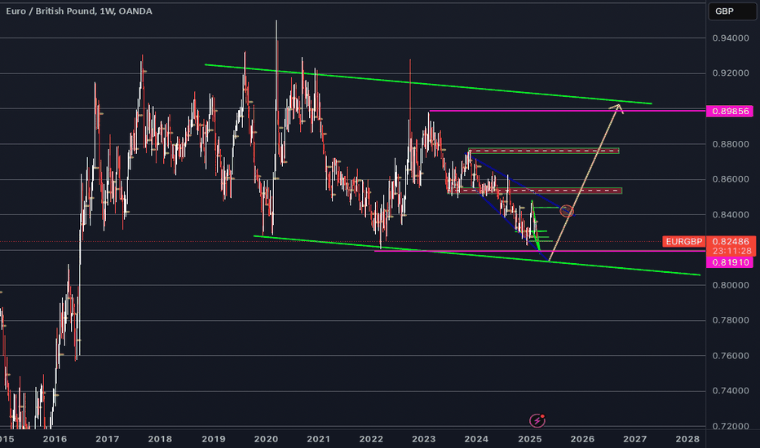
Task: Select the magenta 0.81910 price label
Action: click(730, 262)
